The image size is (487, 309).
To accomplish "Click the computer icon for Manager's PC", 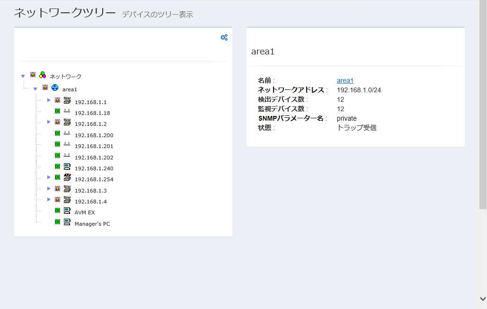I will pyautogui.click(x=67, y=222).
